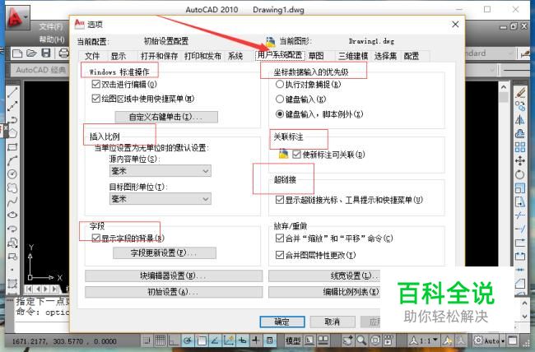The width and height of the screenshot is (535, 352).
Task: Click the New drawing toolbar icon
Action: [17, 53]
